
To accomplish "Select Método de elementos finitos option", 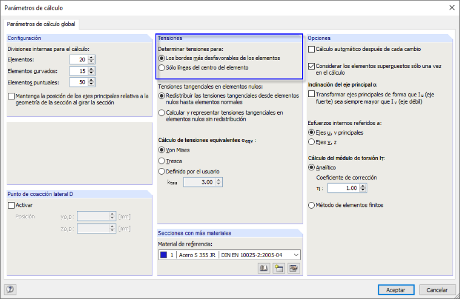I will pyautogui.click(x=311, y=205).
